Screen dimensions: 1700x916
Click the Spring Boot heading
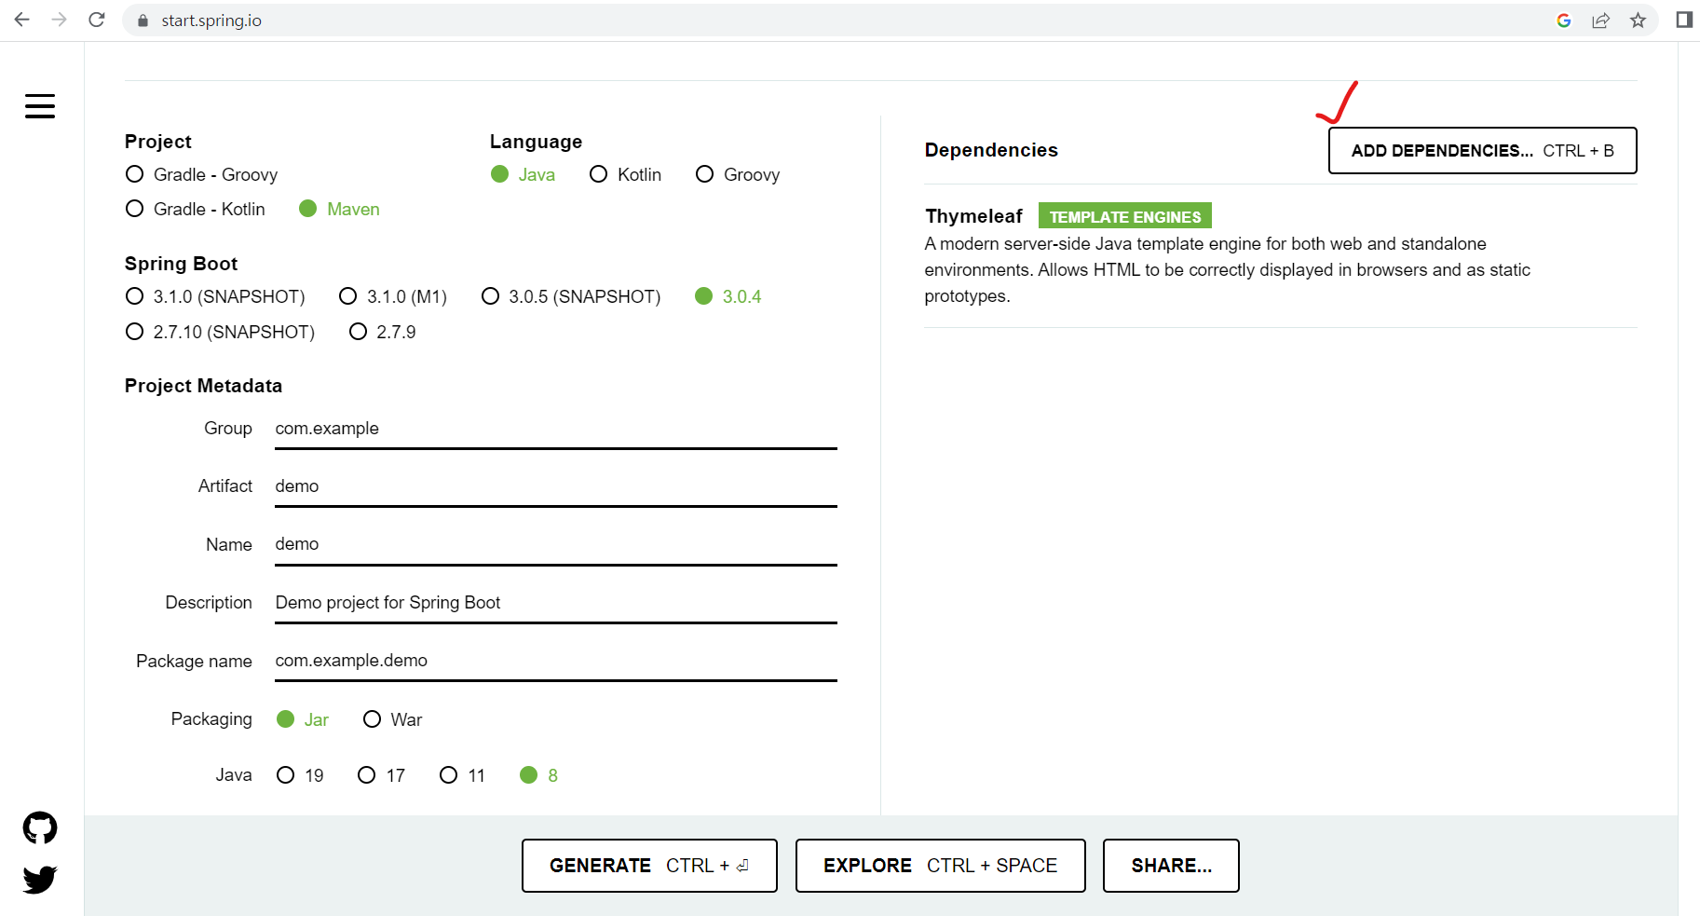point(181,264)
